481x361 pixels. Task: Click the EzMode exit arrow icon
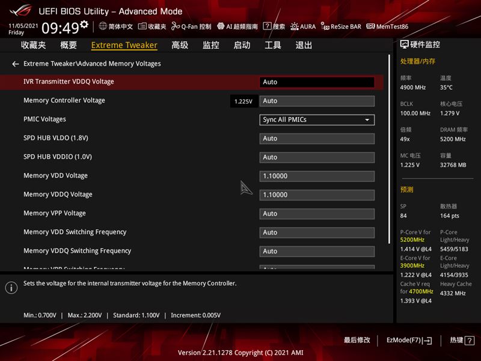coord(427,341)
